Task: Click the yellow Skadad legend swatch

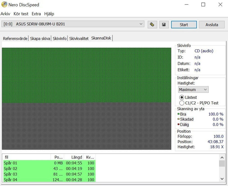Action: [178, 119]
